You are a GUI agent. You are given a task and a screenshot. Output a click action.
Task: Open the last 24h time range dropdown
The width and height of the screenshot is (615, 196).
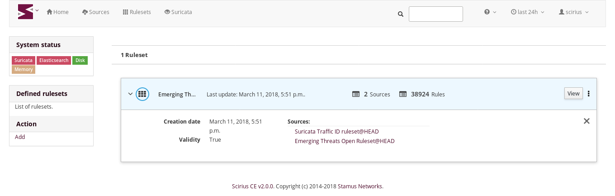pos(527,12)
